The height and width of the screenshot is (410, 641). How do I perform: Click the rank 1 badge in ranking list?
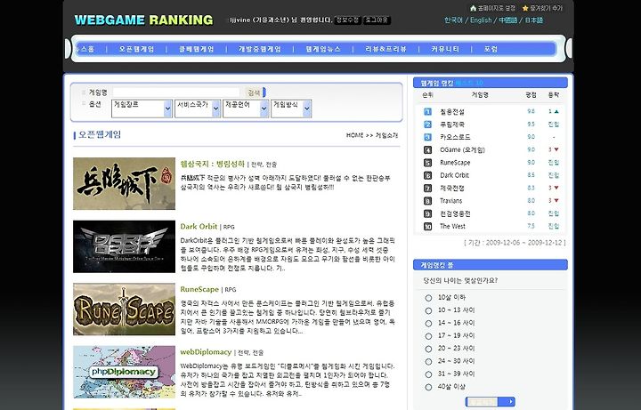coord(427,111)
